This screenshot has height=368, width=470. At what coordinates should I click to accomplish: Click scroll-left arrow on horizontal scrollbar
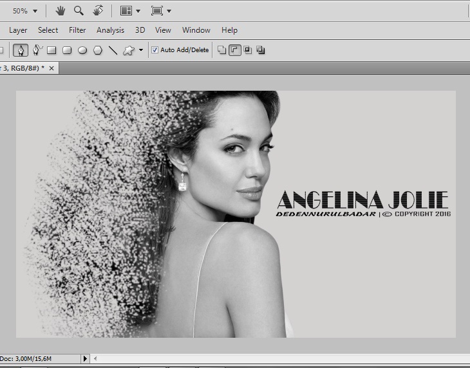(x=95, y=358)
